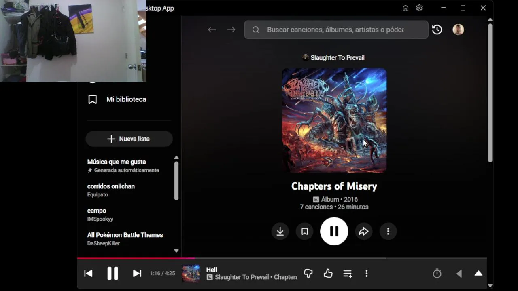The width and height of the screenshot is (518, 291).
Task: Expand the player with the up triangle
Action: pyautogui.click(x=478, y=274)
